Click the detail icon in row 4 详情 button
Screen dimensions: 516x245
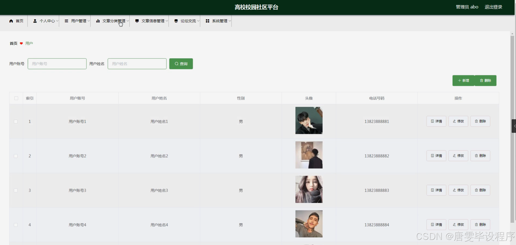[432, 224]
